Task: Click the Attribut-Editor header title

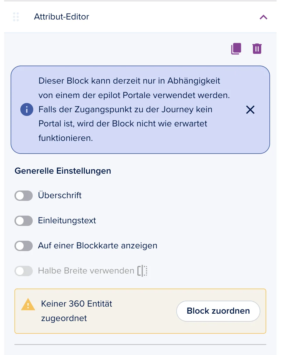Action: pos(62,17)
